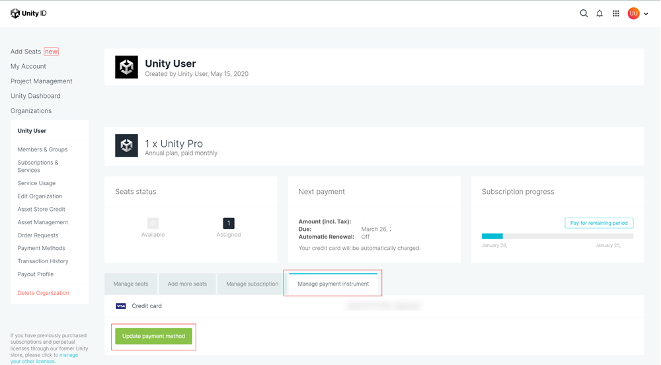Image resolution: width=661 pixels, height=365 pixels.
Task: Switch to Manage subscription tab
Action: coord(252,284)
